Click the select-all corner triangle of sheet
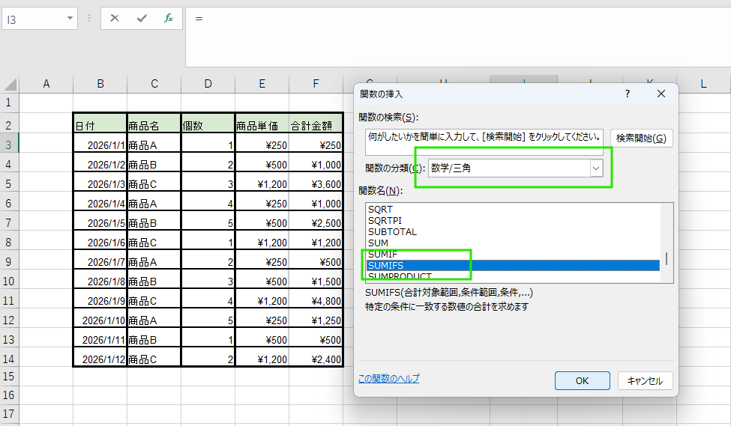Viewport: 731px width, 426px height. tap(10, 84)
